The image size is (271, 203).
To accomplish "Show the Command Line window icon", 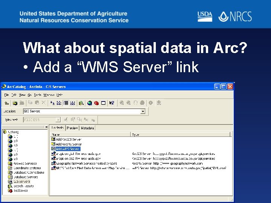I will [x=104, y=103].
